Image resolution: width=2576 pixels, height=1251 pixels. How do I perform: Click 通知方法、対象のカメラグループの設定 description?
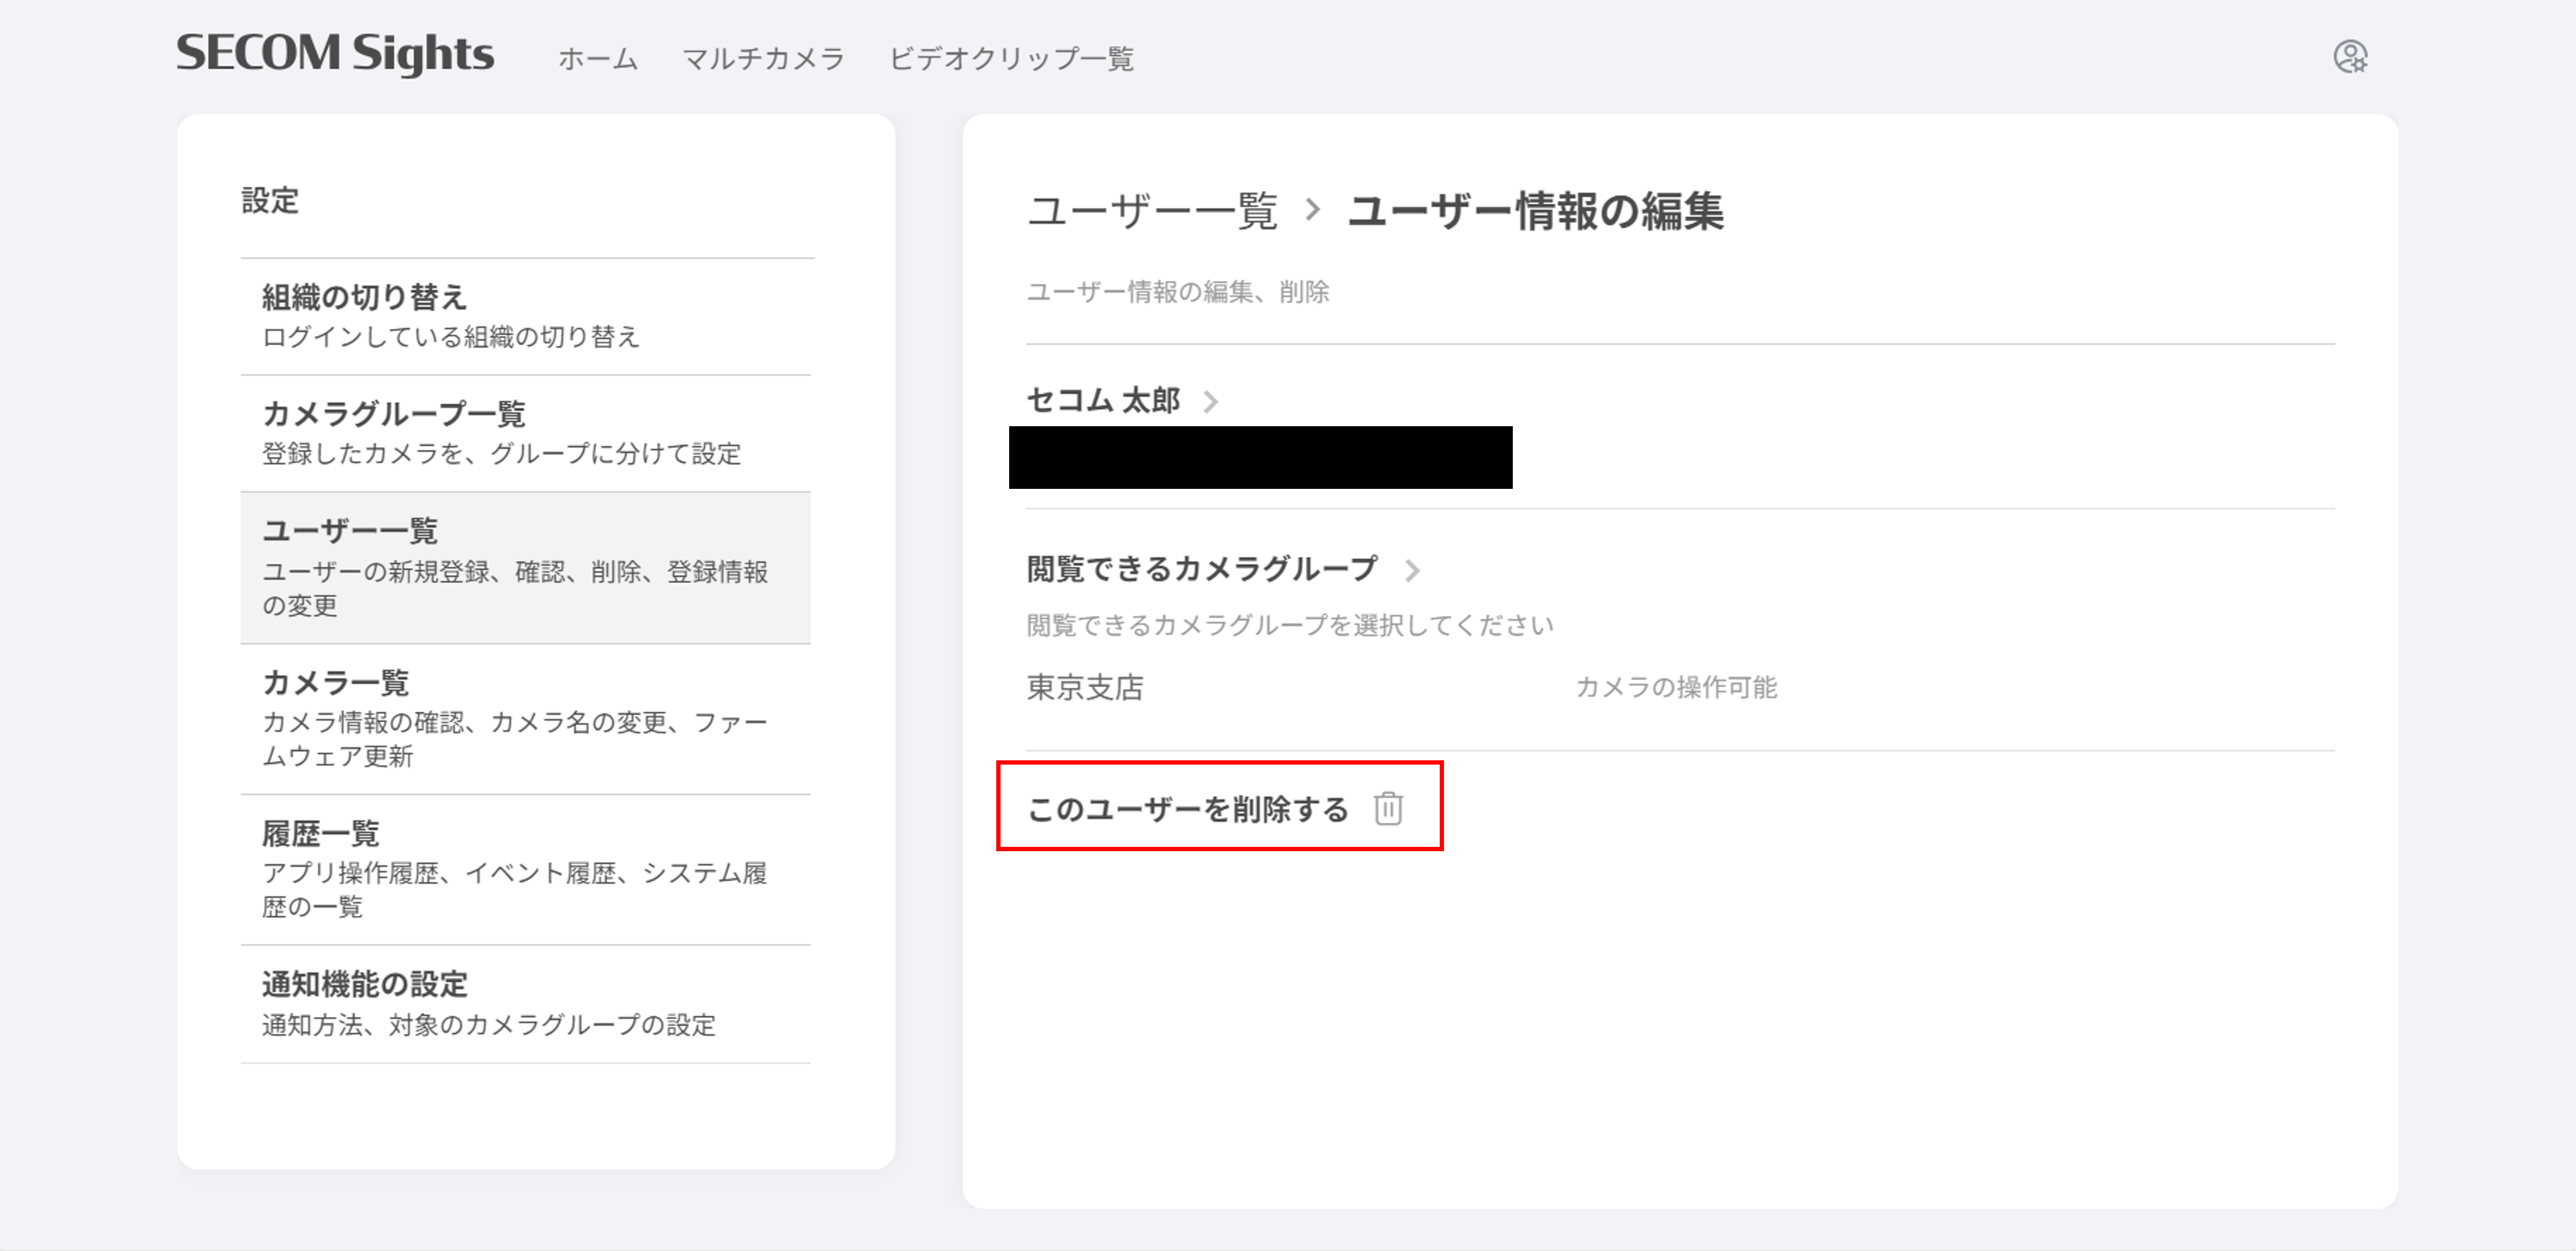point(489,1026)
